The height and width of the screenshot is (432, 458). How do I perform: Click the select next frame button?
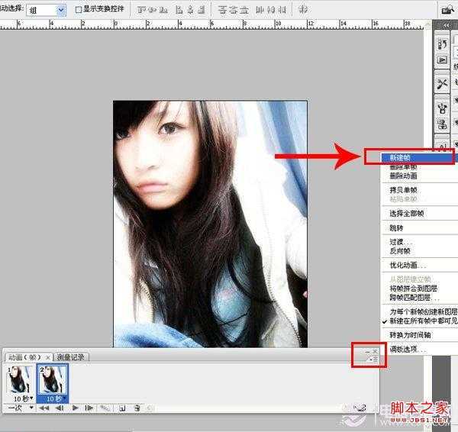tap(89, 408)
